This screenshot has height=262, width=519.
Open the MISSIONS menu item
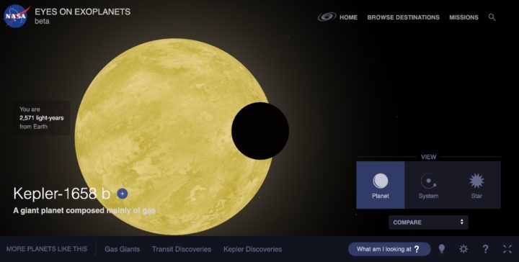click(x=463, y=17)
